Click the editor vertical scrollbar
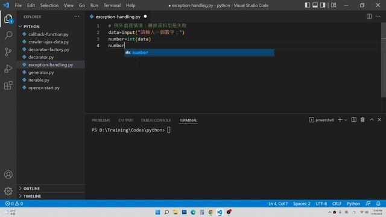The image size is (386, 217). (x=384, y=60)
